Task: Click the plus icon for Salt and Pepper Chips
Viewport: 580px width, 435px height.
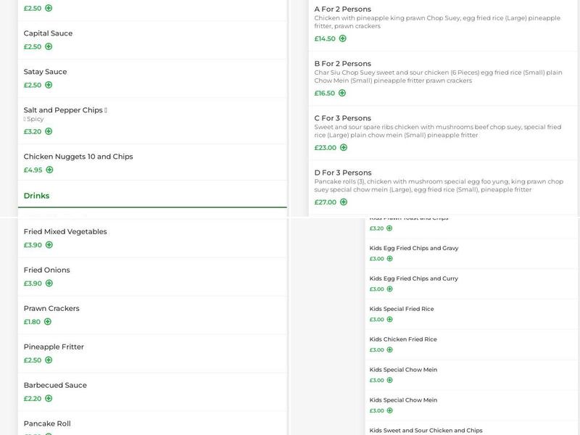Action: coord(49,131)
